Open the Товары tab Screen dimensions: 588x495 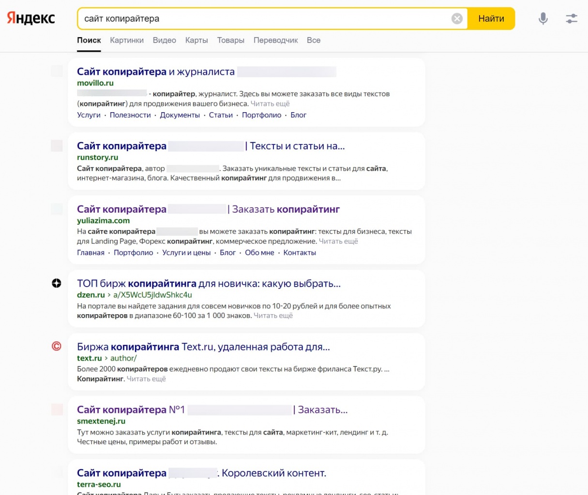point(231,40)
